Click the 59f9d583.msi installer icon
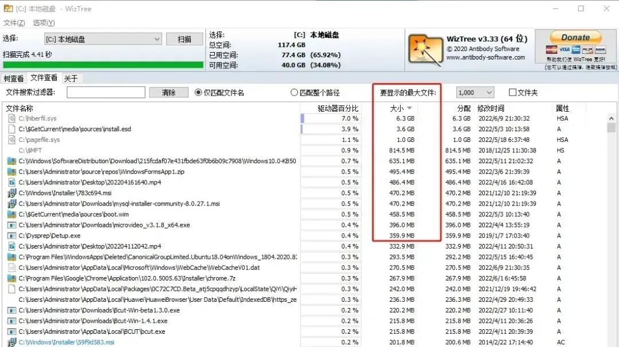This screenshot has width=619, height=347. [12, 342]
